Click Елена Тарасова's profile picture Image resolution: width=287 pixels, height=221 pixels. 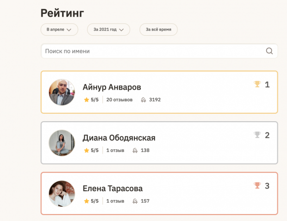[62, 193]
